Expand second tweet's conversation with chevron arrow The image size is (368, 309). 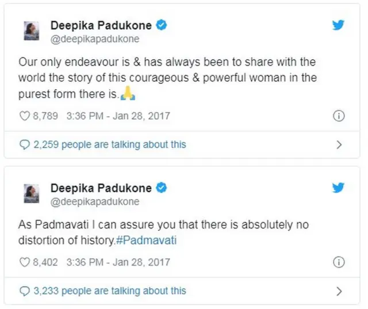point(339,291)
